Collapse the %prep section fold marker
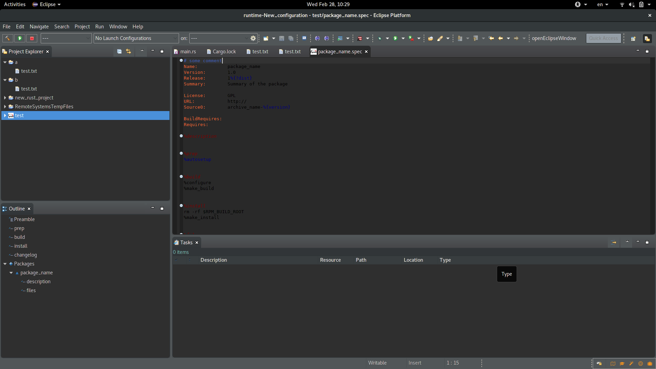The height and width of the screenshot is (369, 656). click(x=181, y=153)
